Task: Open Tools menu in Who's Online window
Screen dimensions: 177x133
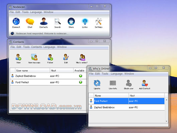Action: click(x=105, y=74)
